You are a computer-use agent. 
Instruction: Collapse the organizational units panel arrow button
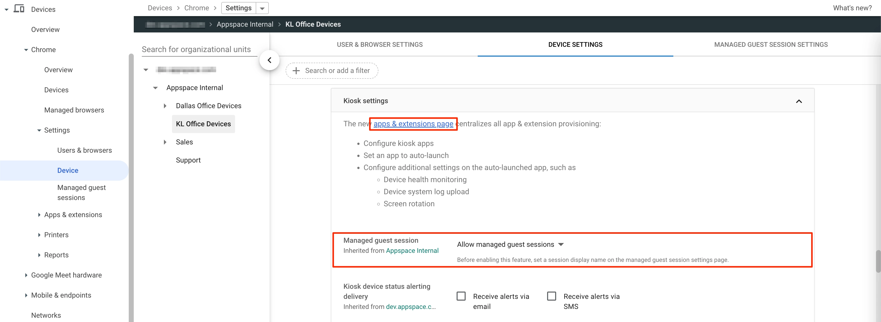tap(269, 60)
